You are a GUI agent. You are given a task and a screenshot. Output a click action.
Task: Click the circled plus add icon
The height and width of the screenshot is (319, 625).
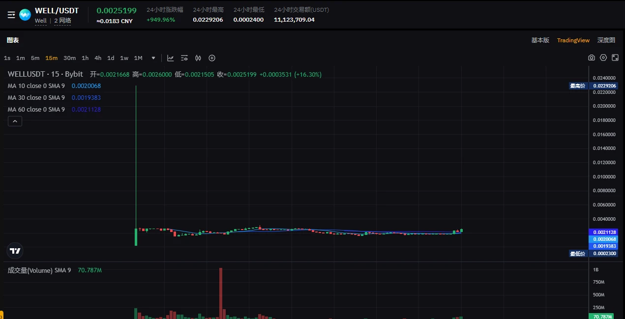(212, 58)
